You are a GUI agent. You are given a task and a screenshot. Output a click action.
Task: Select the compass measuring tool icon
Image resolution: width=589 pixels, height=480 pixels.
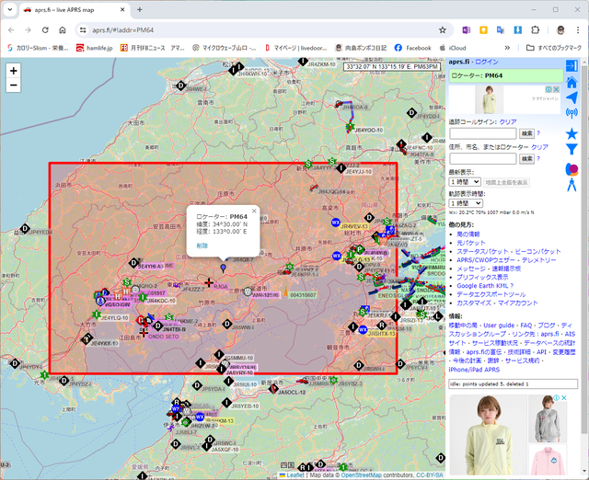click(572, 185)
